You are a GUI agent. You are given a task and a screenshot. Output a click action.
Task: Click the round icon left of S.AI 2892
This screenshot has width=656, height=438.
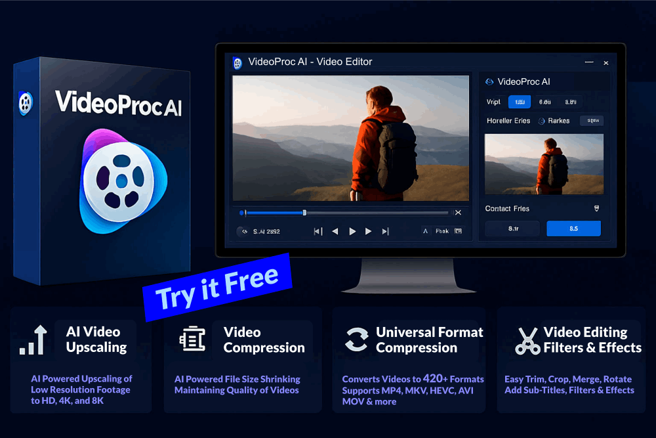(x=243, y=231)
